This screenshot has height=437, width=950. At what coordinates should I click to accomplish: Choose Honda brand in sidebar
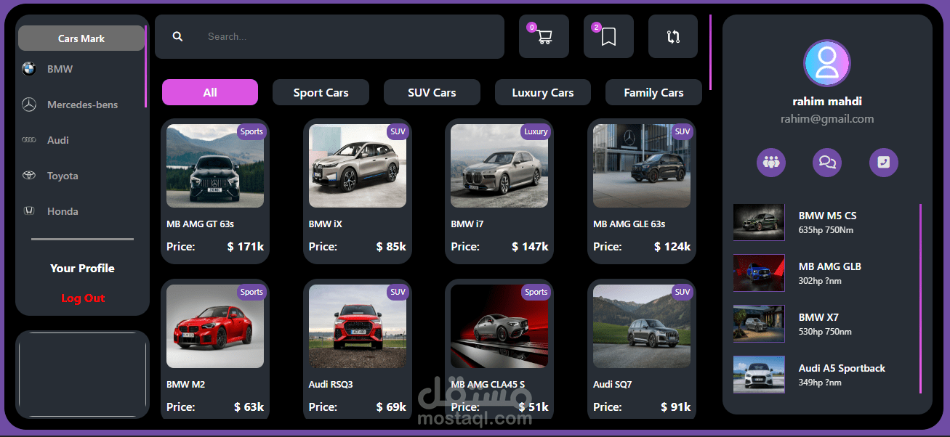(x=63, y=211)
